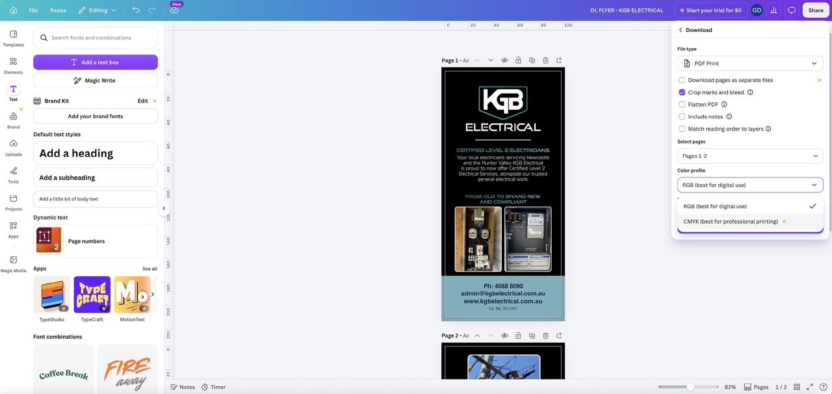Lock Page 1
The width and height of the screenshot is (832, 394).
[518, 60]
